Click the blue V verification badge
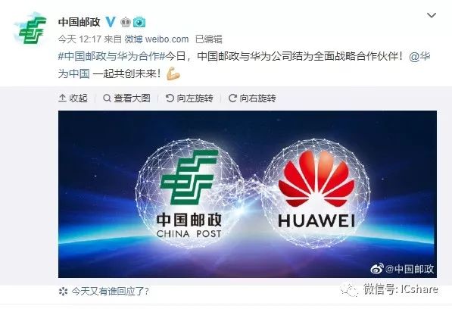The height and width of the screenshot is (309, 452). [111, 22]
